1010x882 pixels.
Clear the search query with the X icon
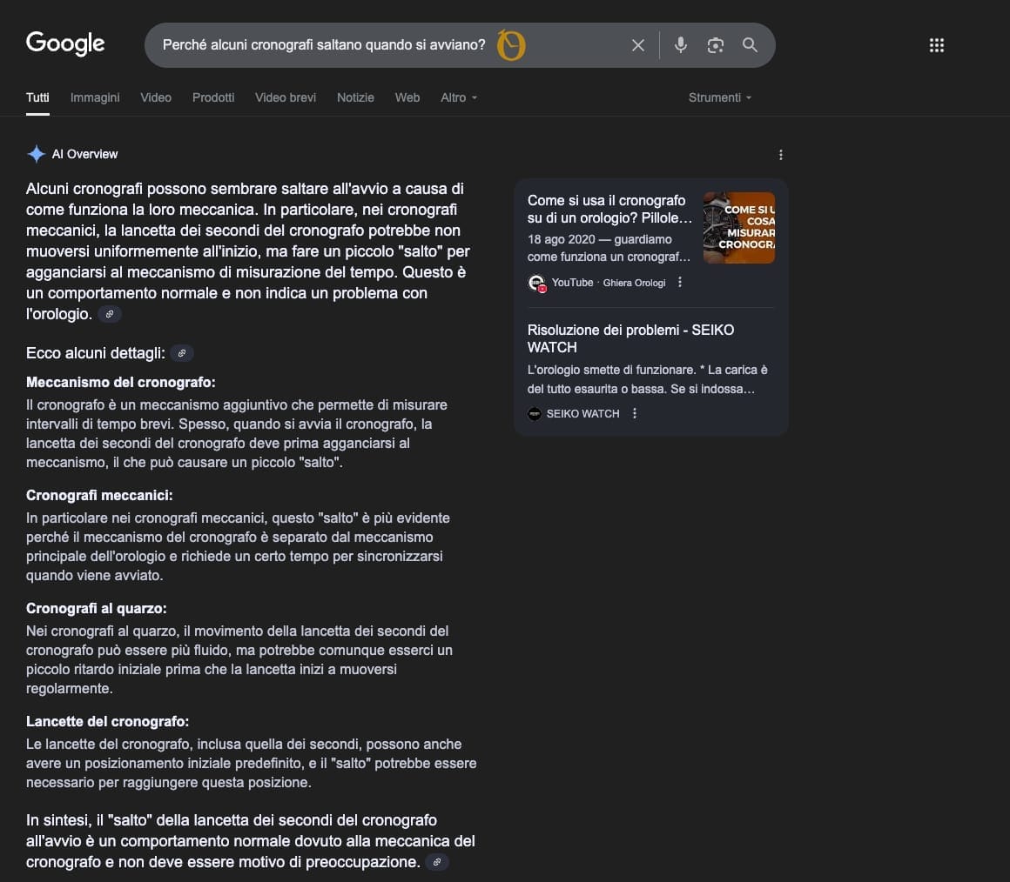coord(637,45)
